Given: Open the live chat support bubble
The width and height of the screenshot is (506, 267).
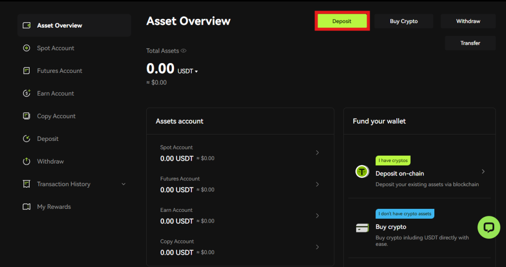Looking at the screenshot, I should [489, 228].
